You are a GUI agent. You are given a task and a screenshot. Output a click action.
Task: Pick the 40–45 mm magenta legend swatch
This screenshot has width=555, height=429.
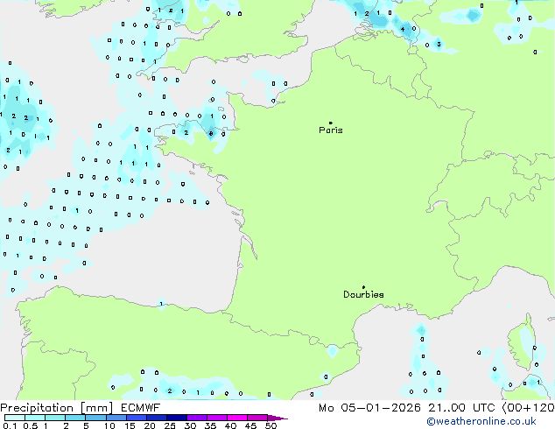pos(237,418)
